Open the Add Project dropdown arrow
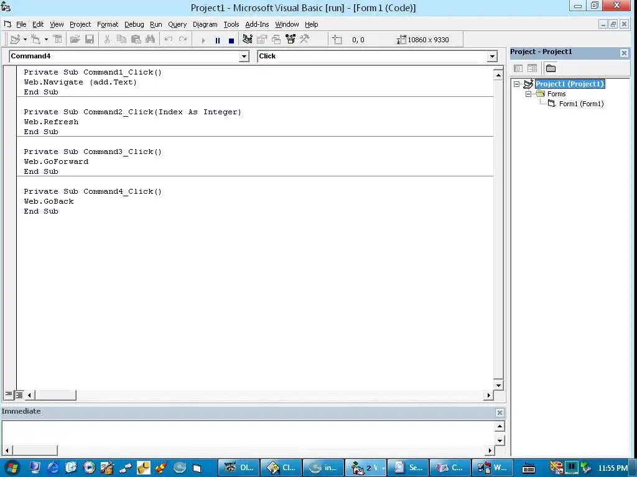637x477 pixels. click(x=25, y=39)
